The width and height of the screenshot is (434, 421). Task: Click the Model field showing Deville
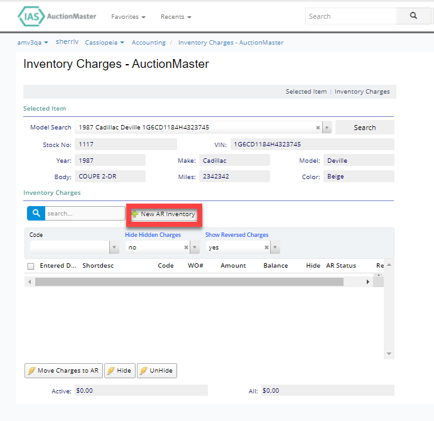(359, 160)
